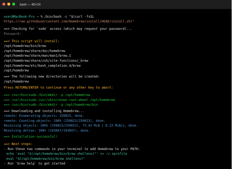Click the 'mkdir -p /opt/homebrew/bin' command line
Image resolution: width=233 pixels, height=169 pixels.
51,105
